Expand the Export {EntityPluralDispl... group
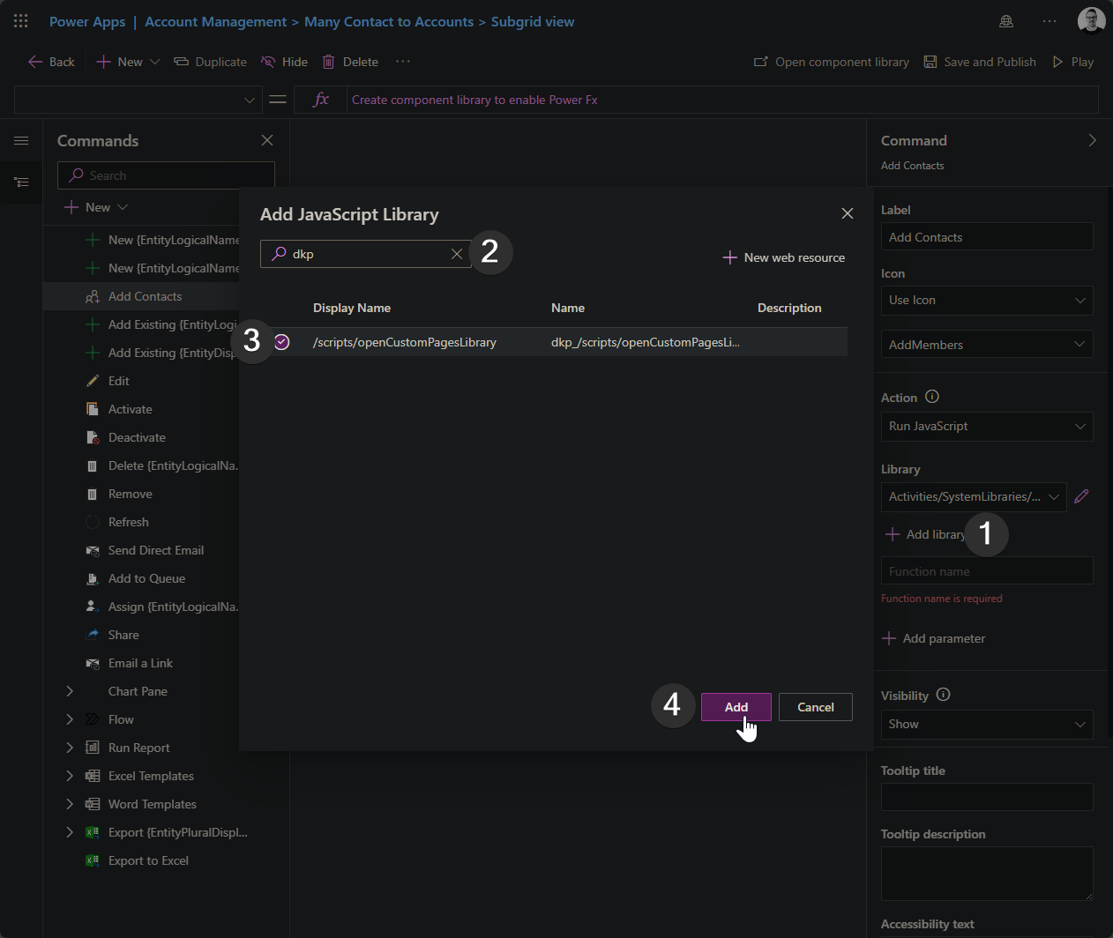This screenshot has width=1113, height=938. pos(70,832)
